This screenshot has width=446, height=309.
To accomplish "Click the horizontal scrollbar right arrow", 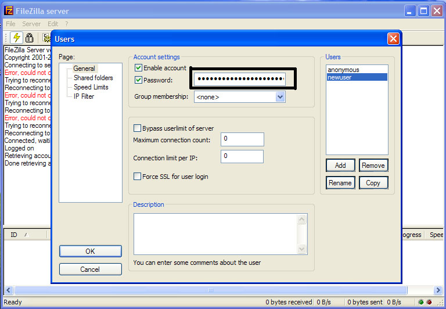I will coord(438,290).
